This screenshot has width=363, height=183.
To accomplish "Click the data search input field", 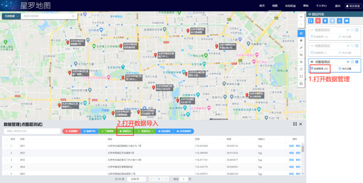I will tap(32, 131).
